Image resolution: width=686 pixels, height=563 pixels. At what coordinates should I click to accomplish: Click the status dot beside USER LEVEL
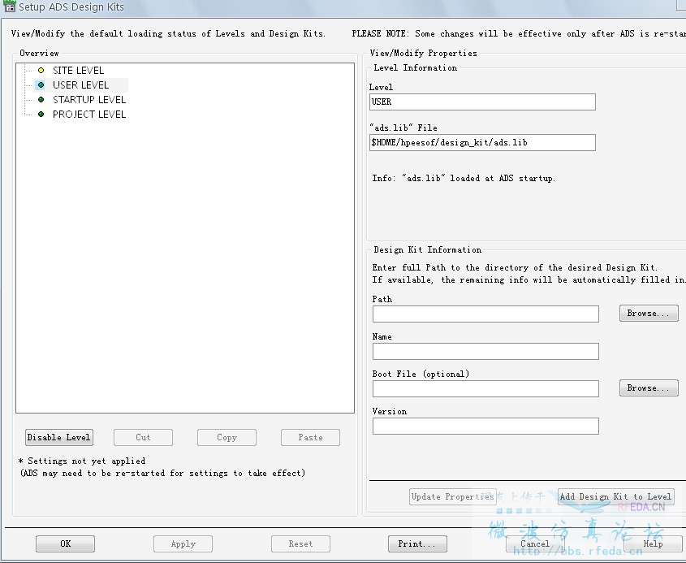pos(41,85)
